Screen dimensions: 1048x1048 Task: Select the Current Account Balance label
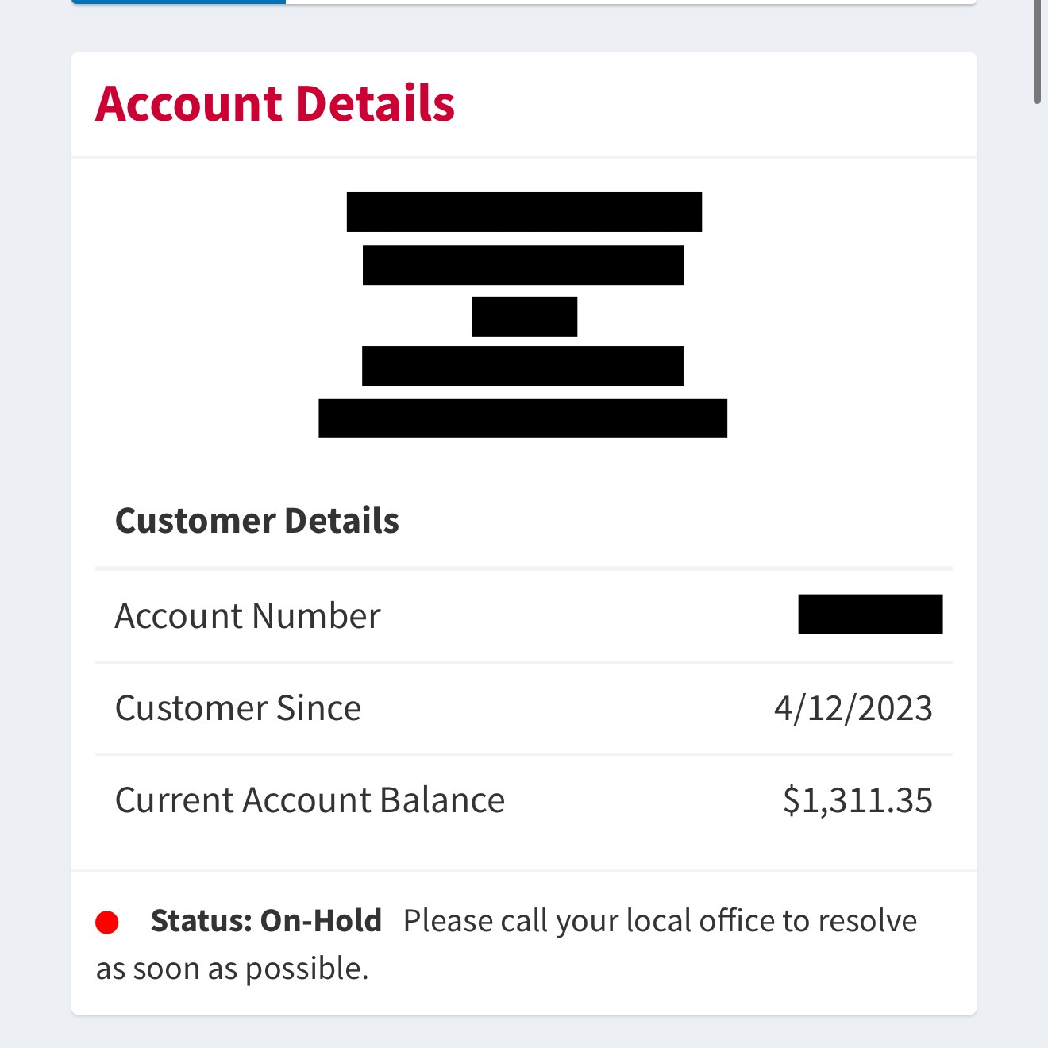pos(310,800)
